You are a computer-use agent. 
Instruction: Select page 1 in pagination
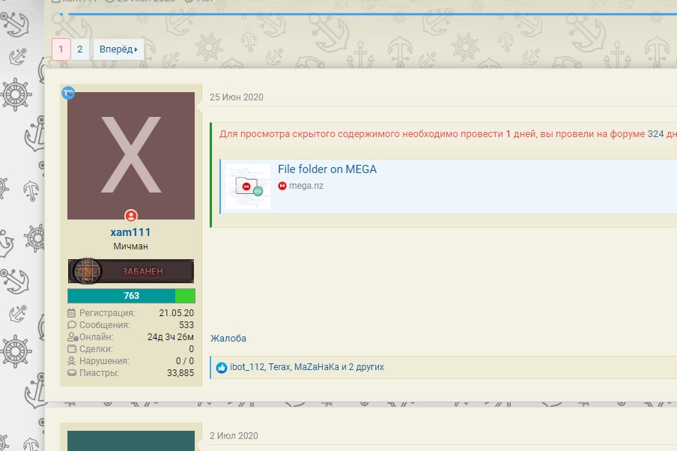pos(61,49)
